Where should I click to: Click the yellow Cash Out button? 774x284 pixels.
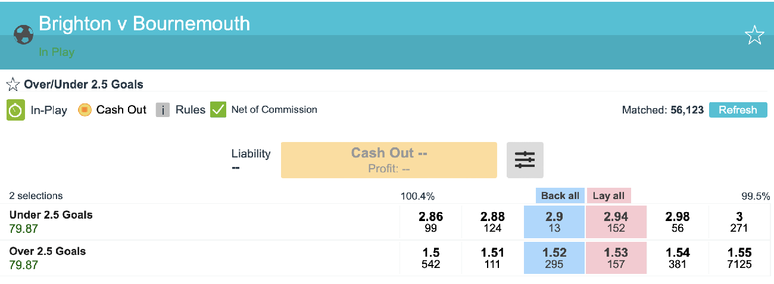click(x=389, y=160)
